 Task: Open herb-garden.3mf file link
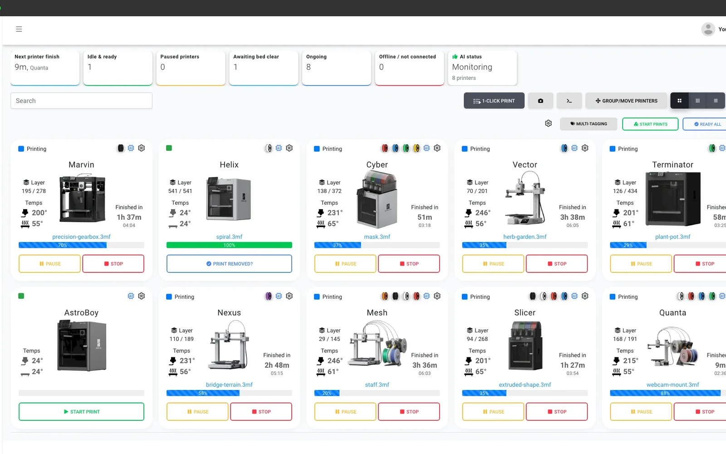[525, 237]
